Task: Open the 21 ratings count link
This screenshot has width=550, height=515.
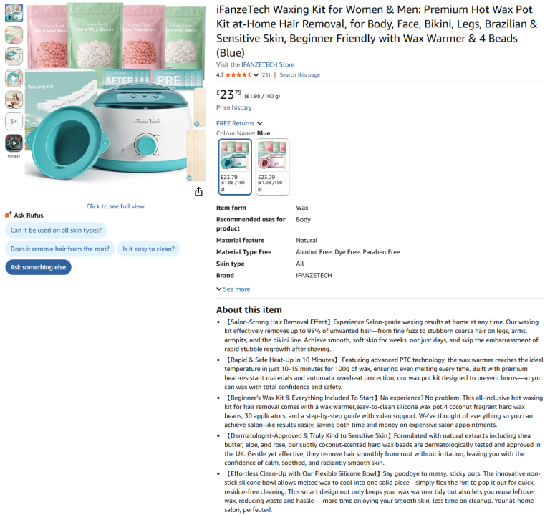Action: click(265, 74)
